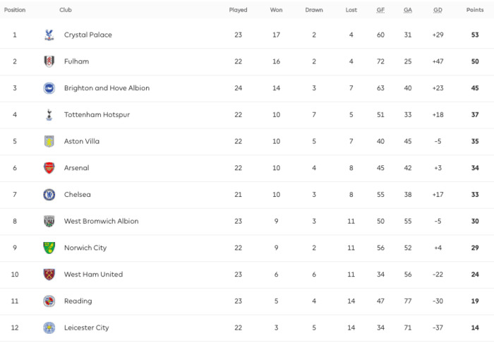Viewport: 494px width, 343px height.
Task: Open the Crystal Palace club link
Action: coord(88,35)
